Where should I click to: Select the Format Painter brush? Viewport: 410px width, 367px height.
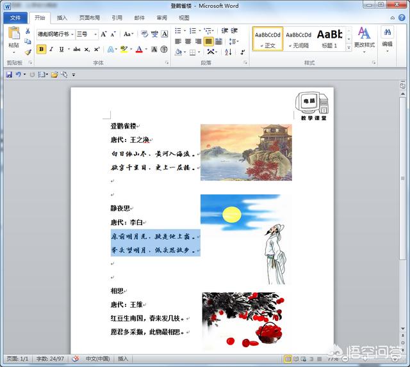point(28,52)
